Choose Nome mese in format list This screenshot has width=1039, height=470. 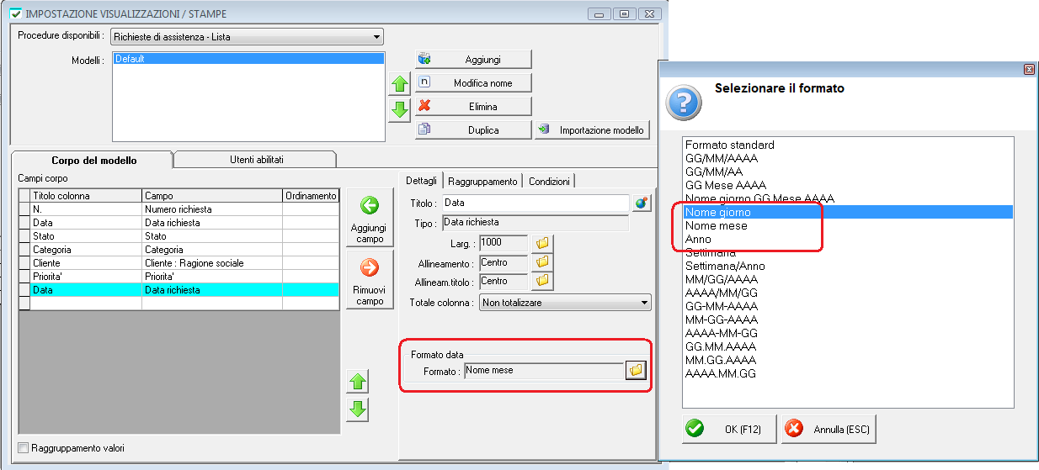tap(848, 225)
